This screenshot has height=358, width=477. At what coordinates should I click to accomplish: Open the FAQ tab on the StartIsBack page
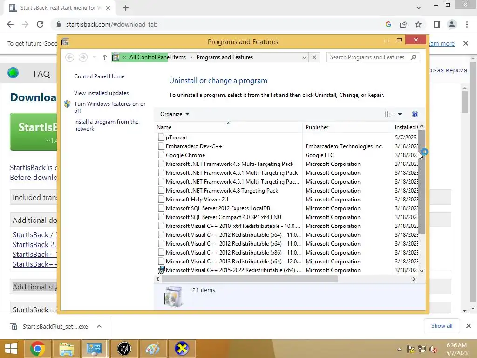[41, 74]
